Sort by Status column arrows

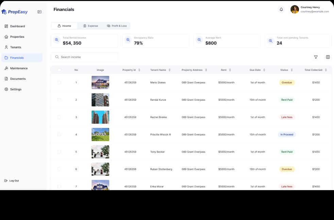click(291, 70)
